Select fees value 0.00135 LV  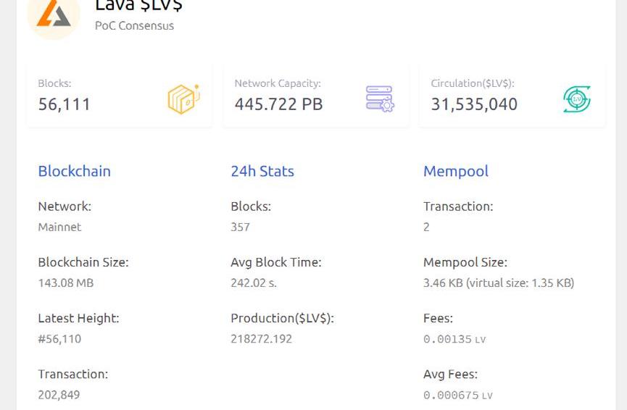coord(454,339)
